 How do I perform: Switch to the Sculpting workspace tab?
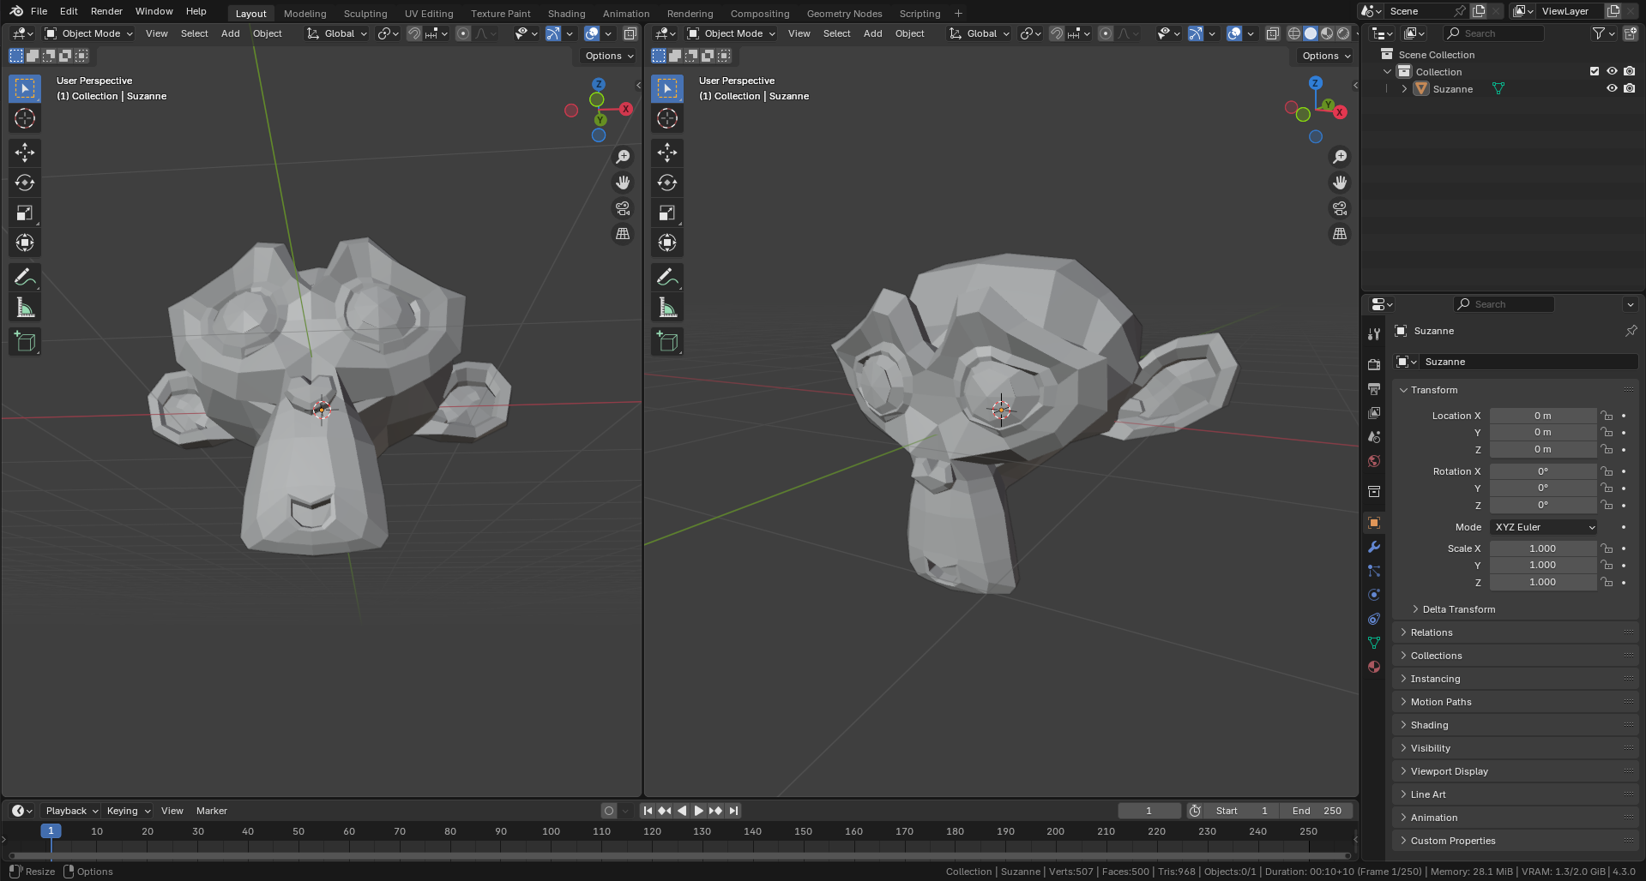365,13
